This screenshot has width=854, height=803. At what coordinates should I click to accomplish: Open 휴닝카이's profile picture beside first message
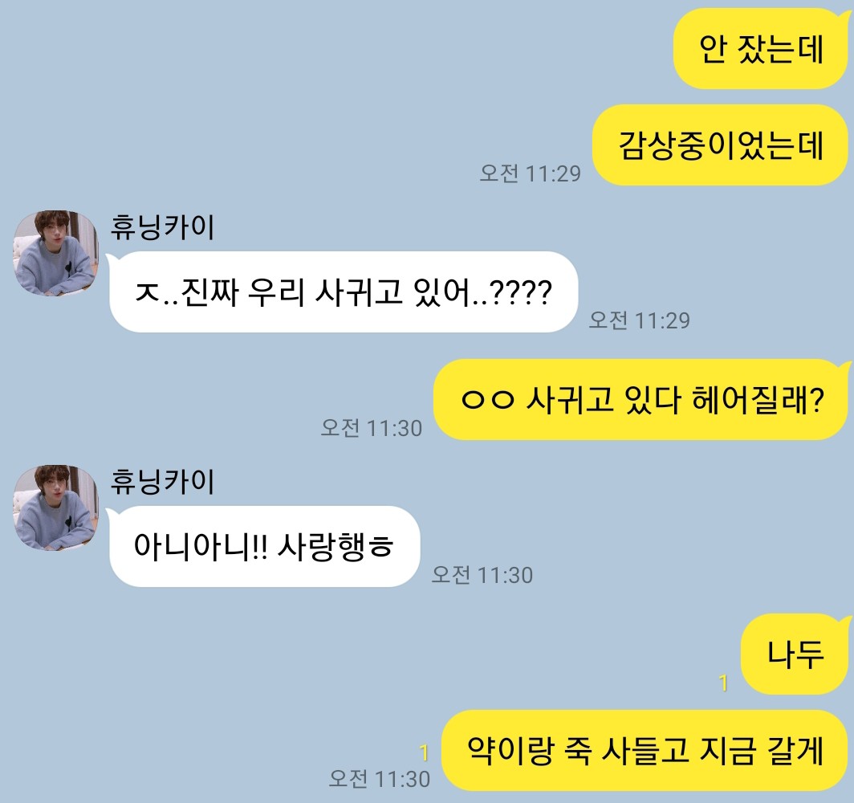tap(55, 253)
